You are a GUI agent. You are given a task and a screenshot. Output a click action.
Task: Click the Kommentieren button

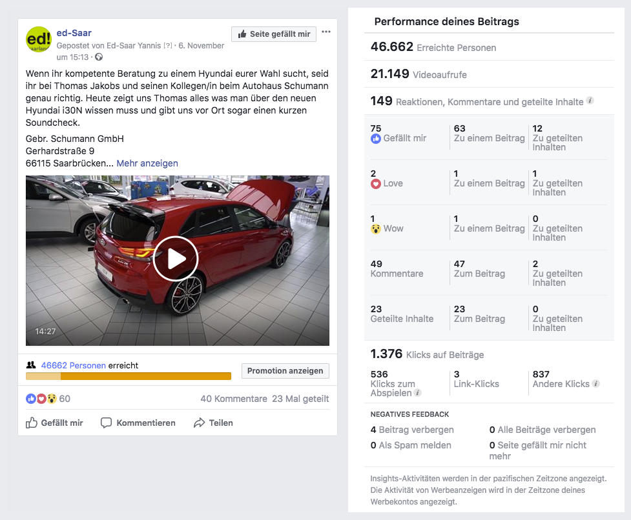tap(138, 423)
